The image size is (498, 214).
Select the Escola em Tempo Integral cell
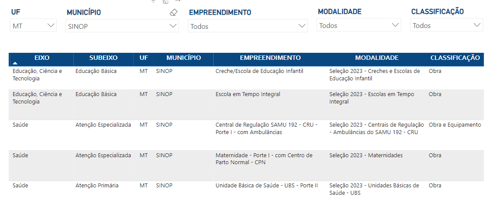[248, 94]
